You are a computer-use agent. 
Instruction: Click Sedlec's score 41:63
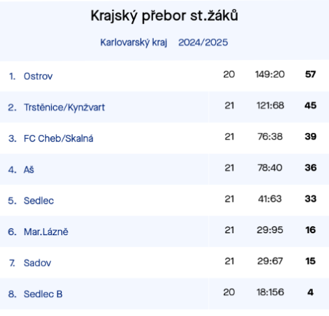point(270,199)
